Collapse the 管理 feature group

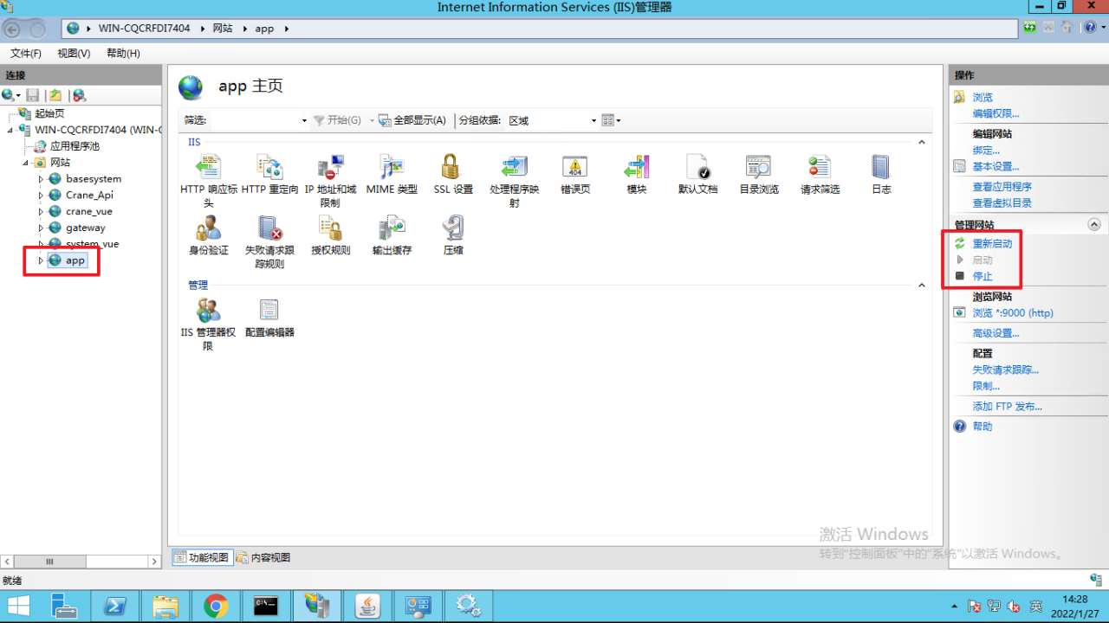(x=922, y=285)
